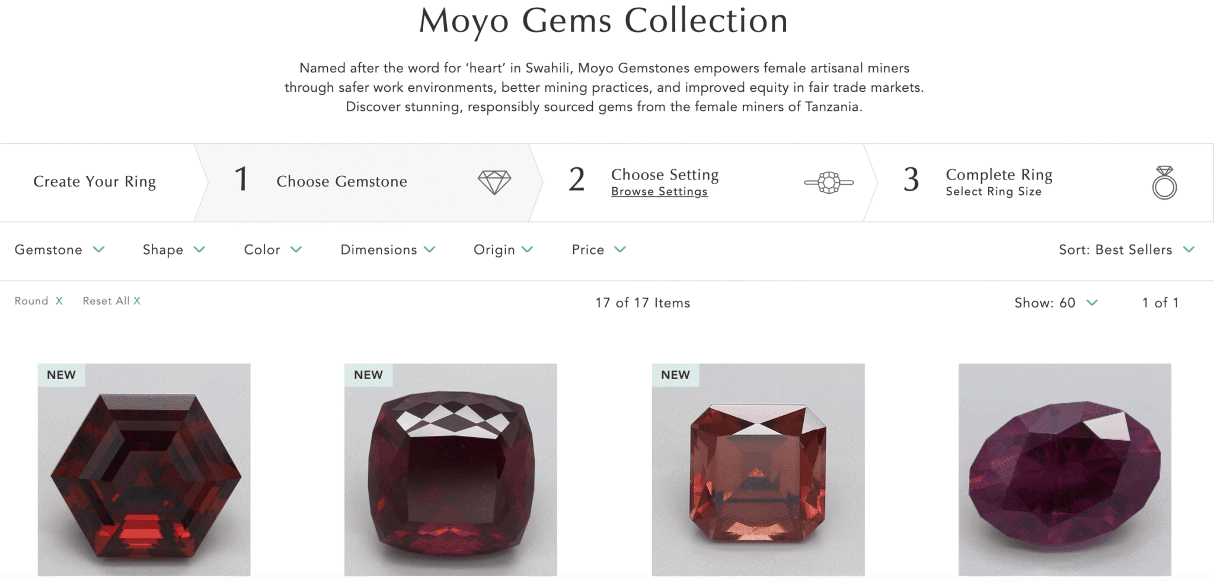Viewport: 1214px width, 581px height.
Task: Open the dark red hexagon gemstone thumbnail
Action: tap(144, 470)
